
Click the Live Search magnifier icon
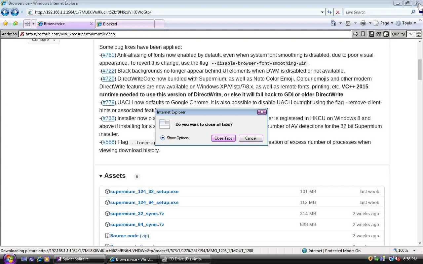click(x=413, y=12)
